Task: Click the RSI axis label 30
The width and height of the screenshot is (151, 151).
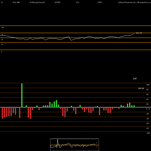Action: click(2, 44)
